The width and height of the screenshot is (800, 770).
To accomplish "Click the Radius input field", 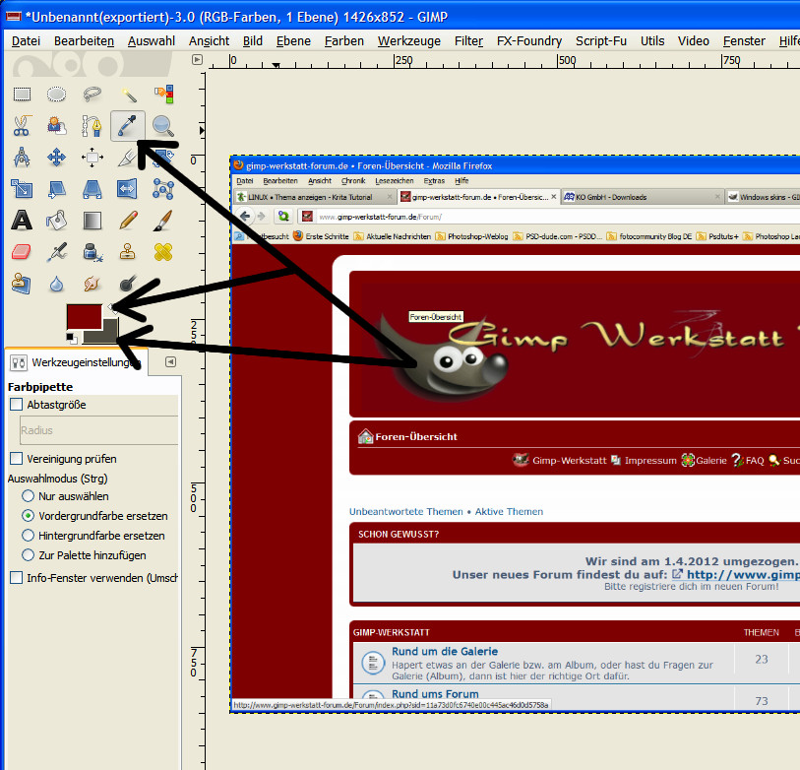I will coord(99,430).
